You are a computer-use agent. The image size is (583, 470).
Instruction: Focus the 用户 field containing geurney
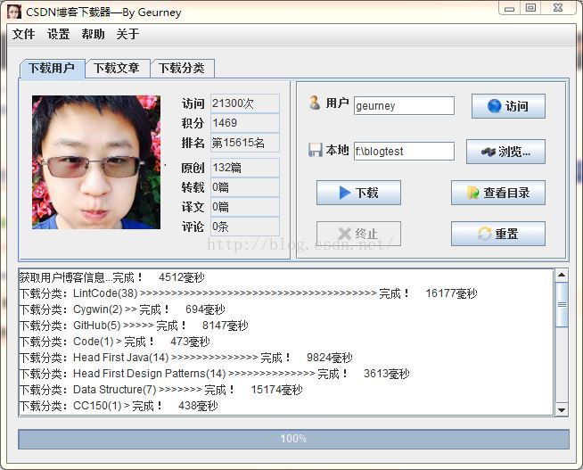point(404,106)
